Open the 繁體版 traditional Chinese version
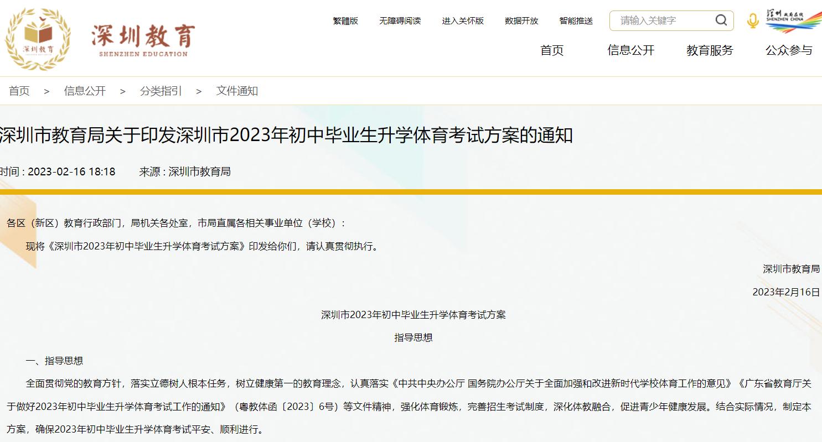The height and width of the screenshot is (442, 822). [345, 20]
